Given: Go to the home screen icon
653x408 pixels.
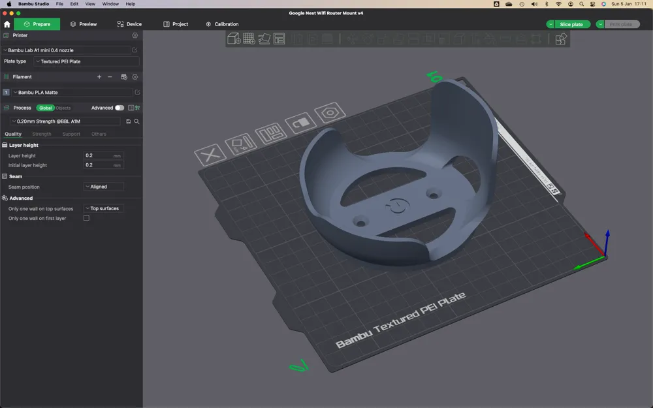Looking at the screenshot, I should [x=7, y=24].
